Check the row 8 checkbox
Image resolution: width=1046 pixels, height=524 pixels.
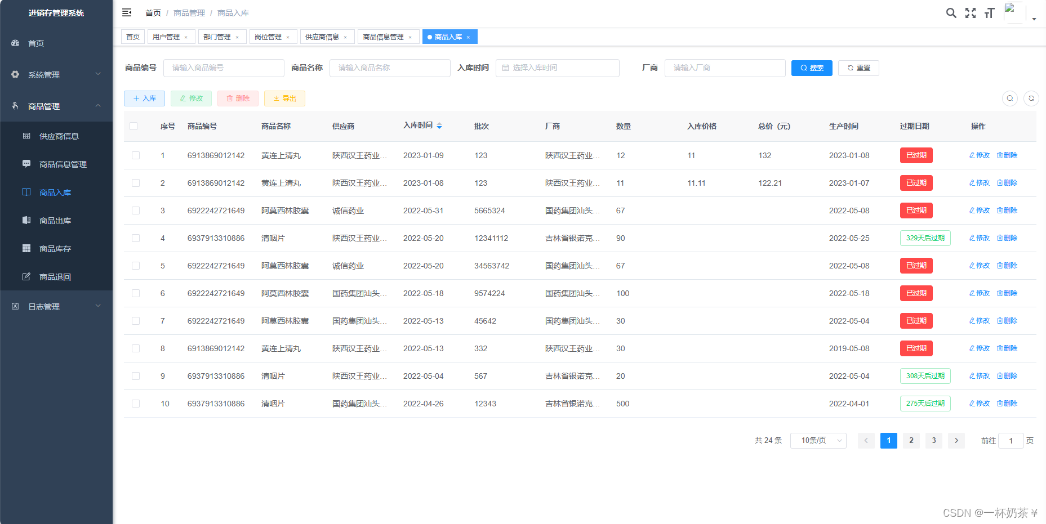pos(136,348)
